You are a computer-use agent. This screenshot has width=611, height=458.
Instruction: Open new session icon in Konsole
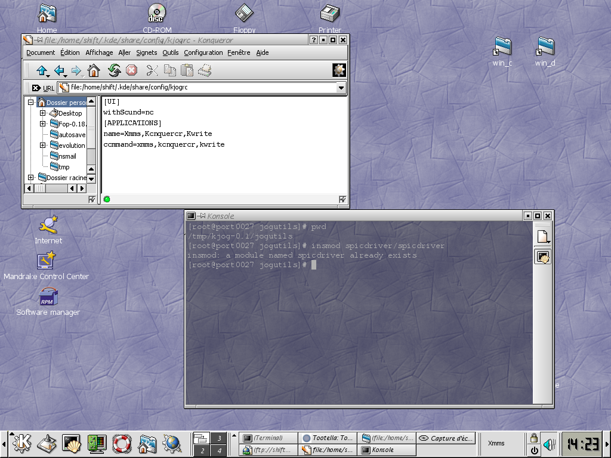tap(542, 237)
